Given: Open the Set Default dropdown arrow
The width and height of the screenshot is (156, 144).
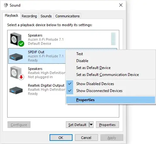Looking at the screenshot, I should [91, 125].
